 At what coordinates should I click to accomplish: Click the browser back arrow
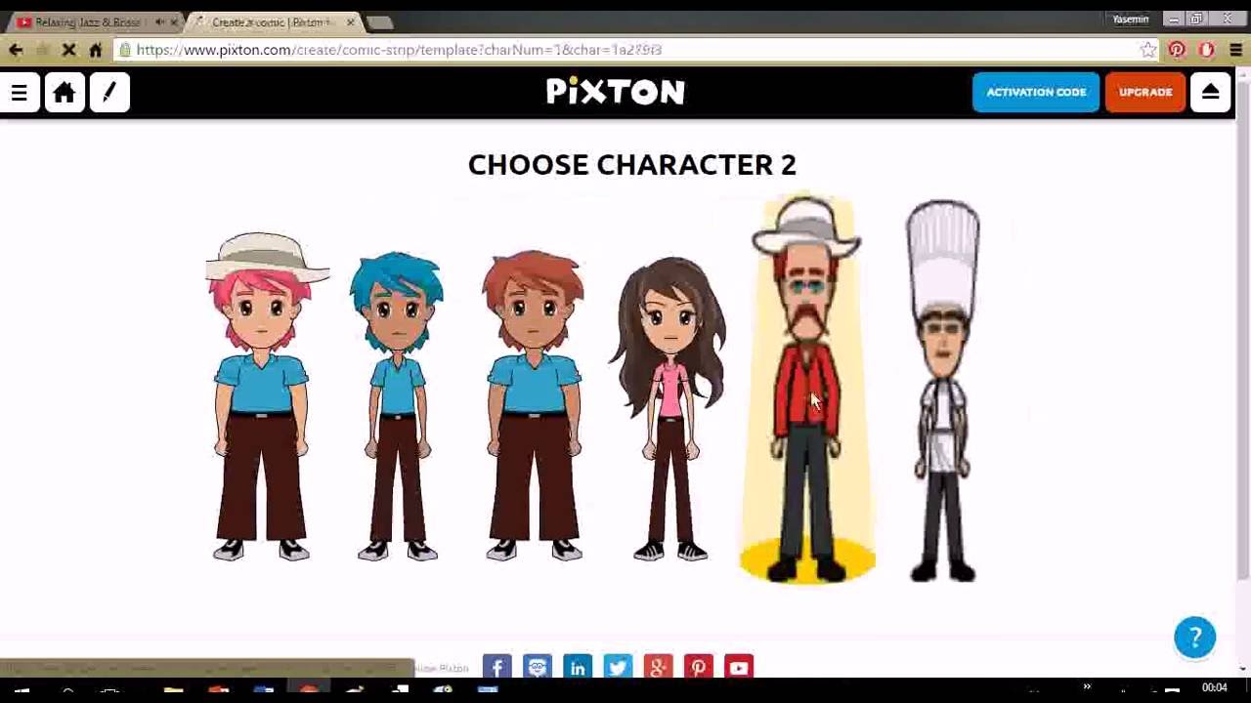[x=16, y=50]
